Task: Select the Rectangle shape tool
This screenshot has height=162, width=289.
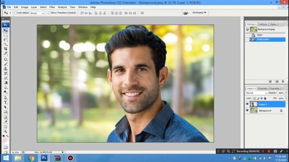Action: pos(5,112)
